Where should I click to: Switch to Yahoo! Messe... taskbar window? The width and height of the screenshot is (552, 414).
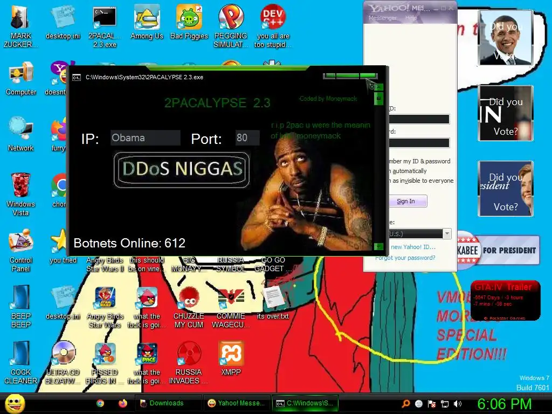pos(236,403)
